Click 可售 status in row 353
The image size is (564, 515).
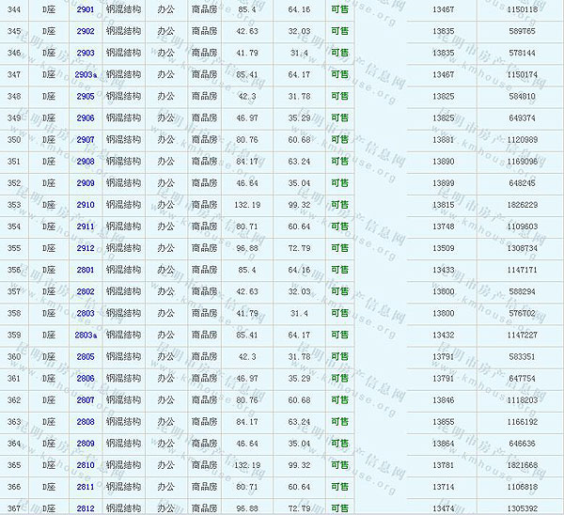click(339, 205)
